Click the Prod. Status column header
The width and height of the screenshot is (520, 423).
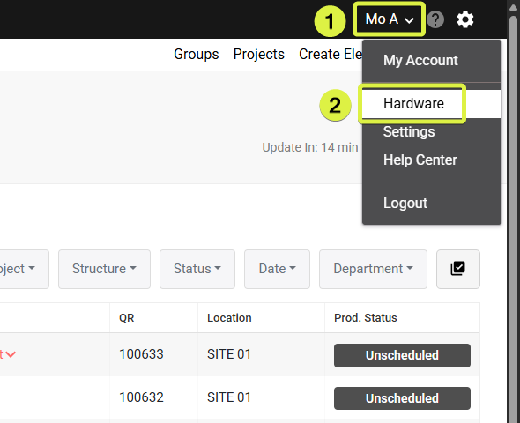(366, 317)
